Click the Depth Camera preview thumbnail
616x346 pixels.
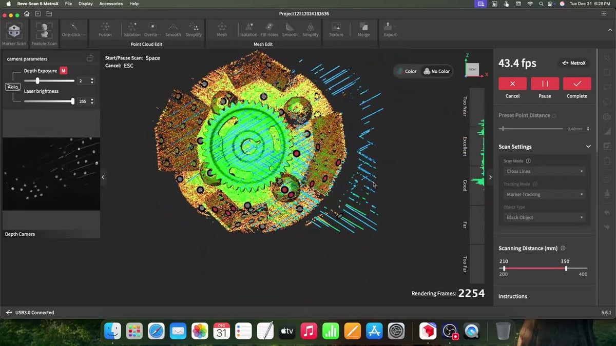51,174
